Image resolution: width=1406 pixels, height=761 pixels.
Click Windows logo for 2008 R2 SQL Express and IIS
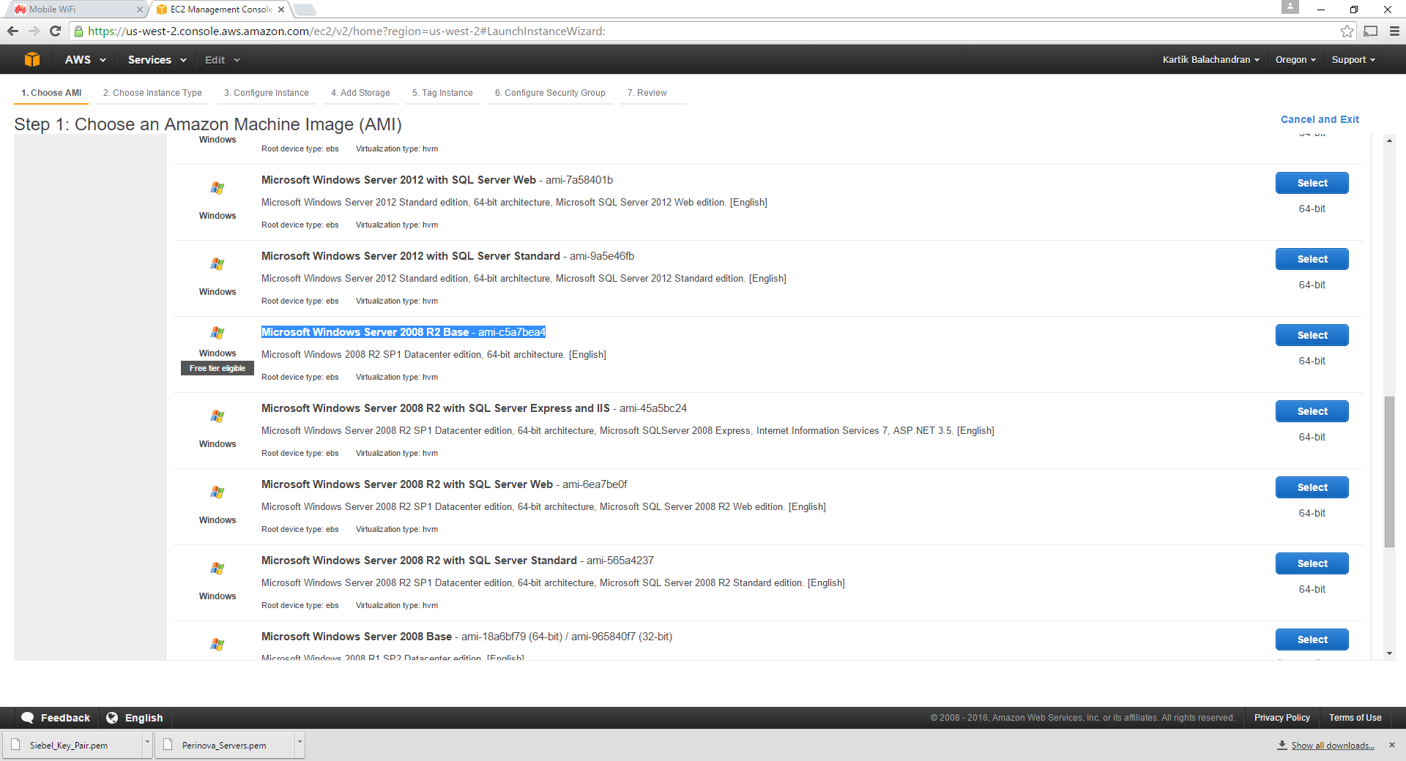click(217, 416)
